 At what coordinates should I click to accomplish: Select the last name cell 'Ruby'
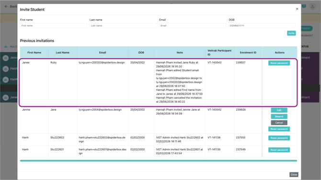(x=54, y=63)
